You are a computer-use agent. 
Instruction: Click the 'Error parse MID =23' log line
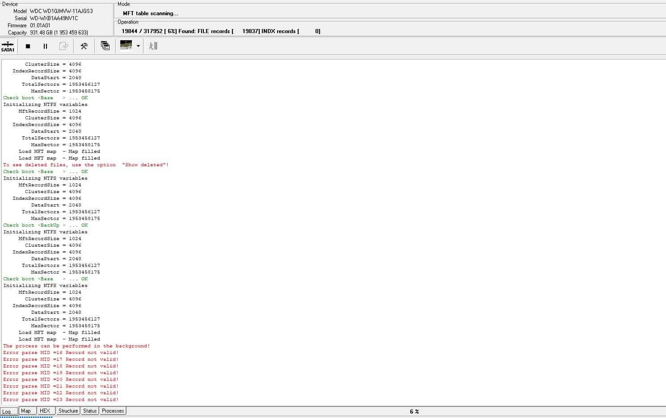pos(61,400)
